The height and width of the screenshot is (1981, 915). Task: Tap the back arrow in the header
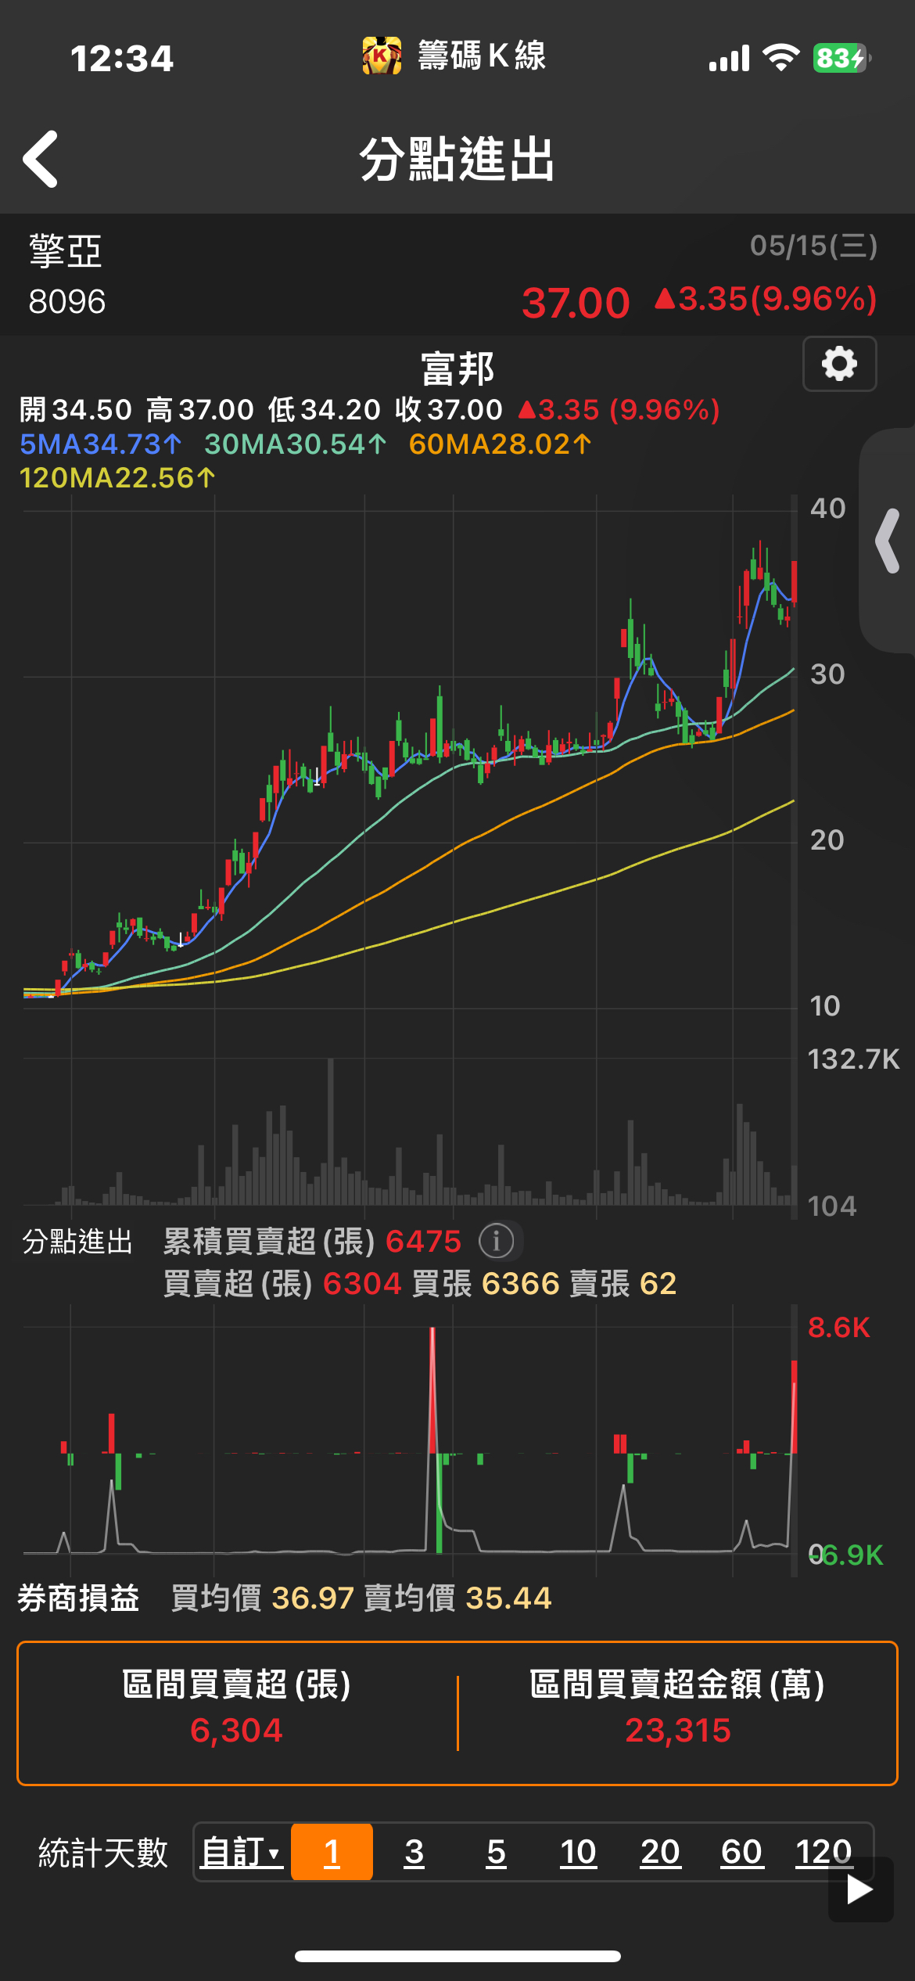[x=41, y=160]
